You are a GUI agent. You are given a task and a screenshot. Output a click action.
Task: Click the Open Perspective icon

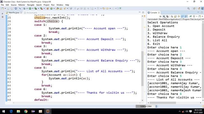(x=194, y=9)
